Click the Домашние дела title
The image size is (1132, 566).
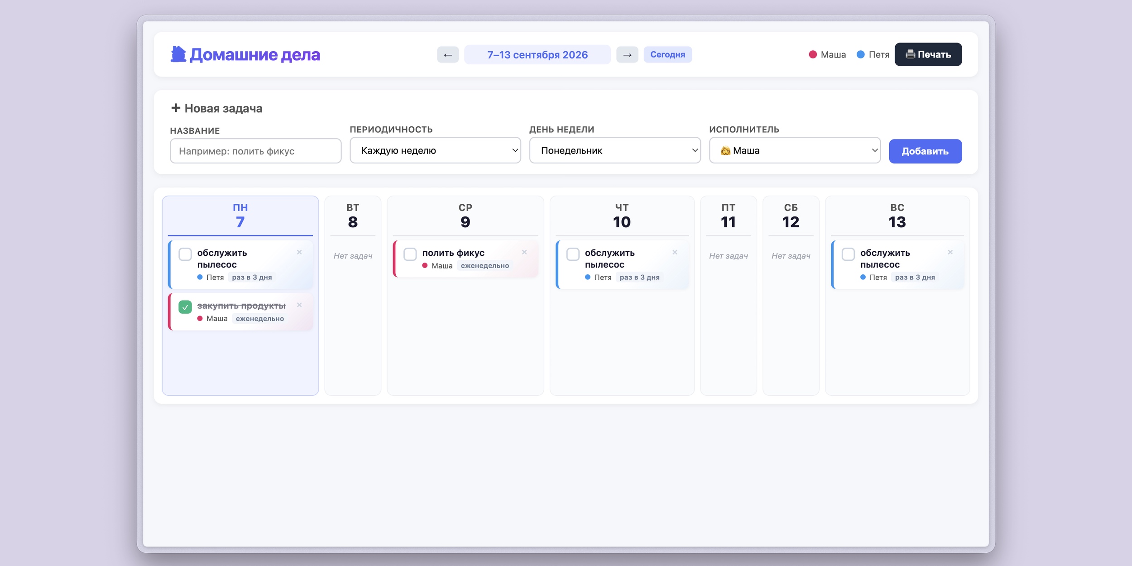click(254, 55)
